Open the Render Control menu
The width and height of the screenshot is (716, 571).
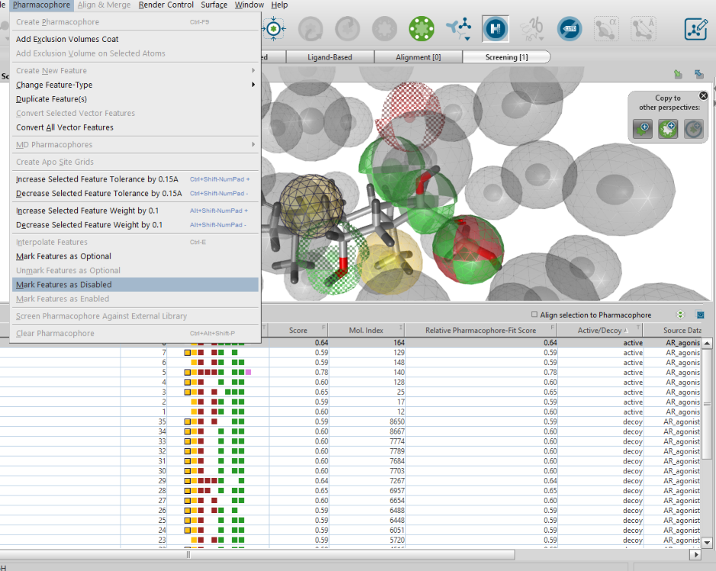coord(166,5)
